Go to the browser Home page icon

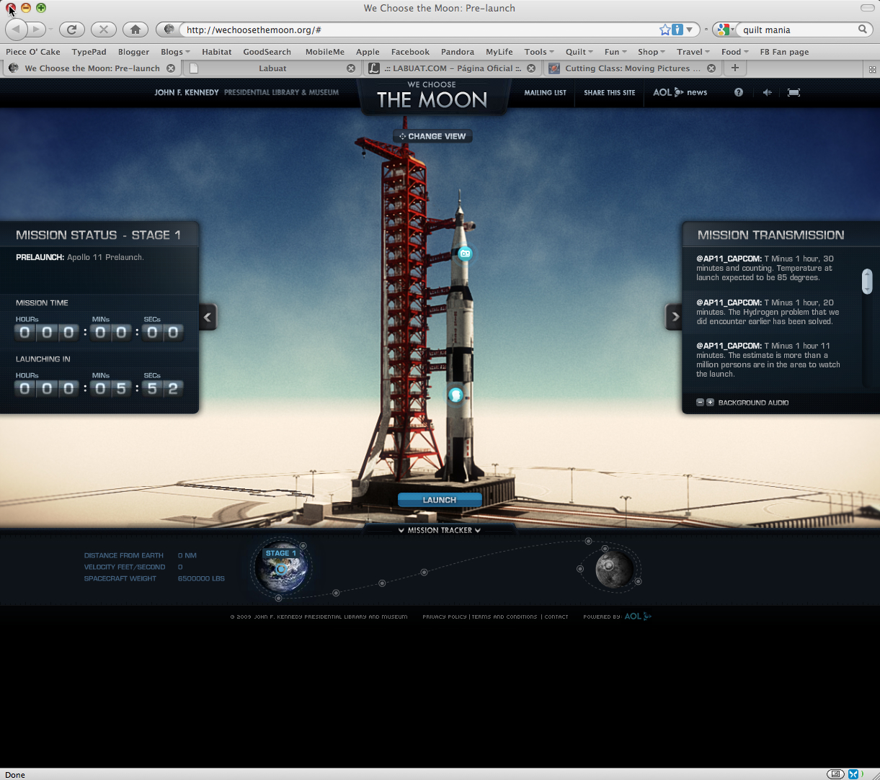tap(135, 30)
